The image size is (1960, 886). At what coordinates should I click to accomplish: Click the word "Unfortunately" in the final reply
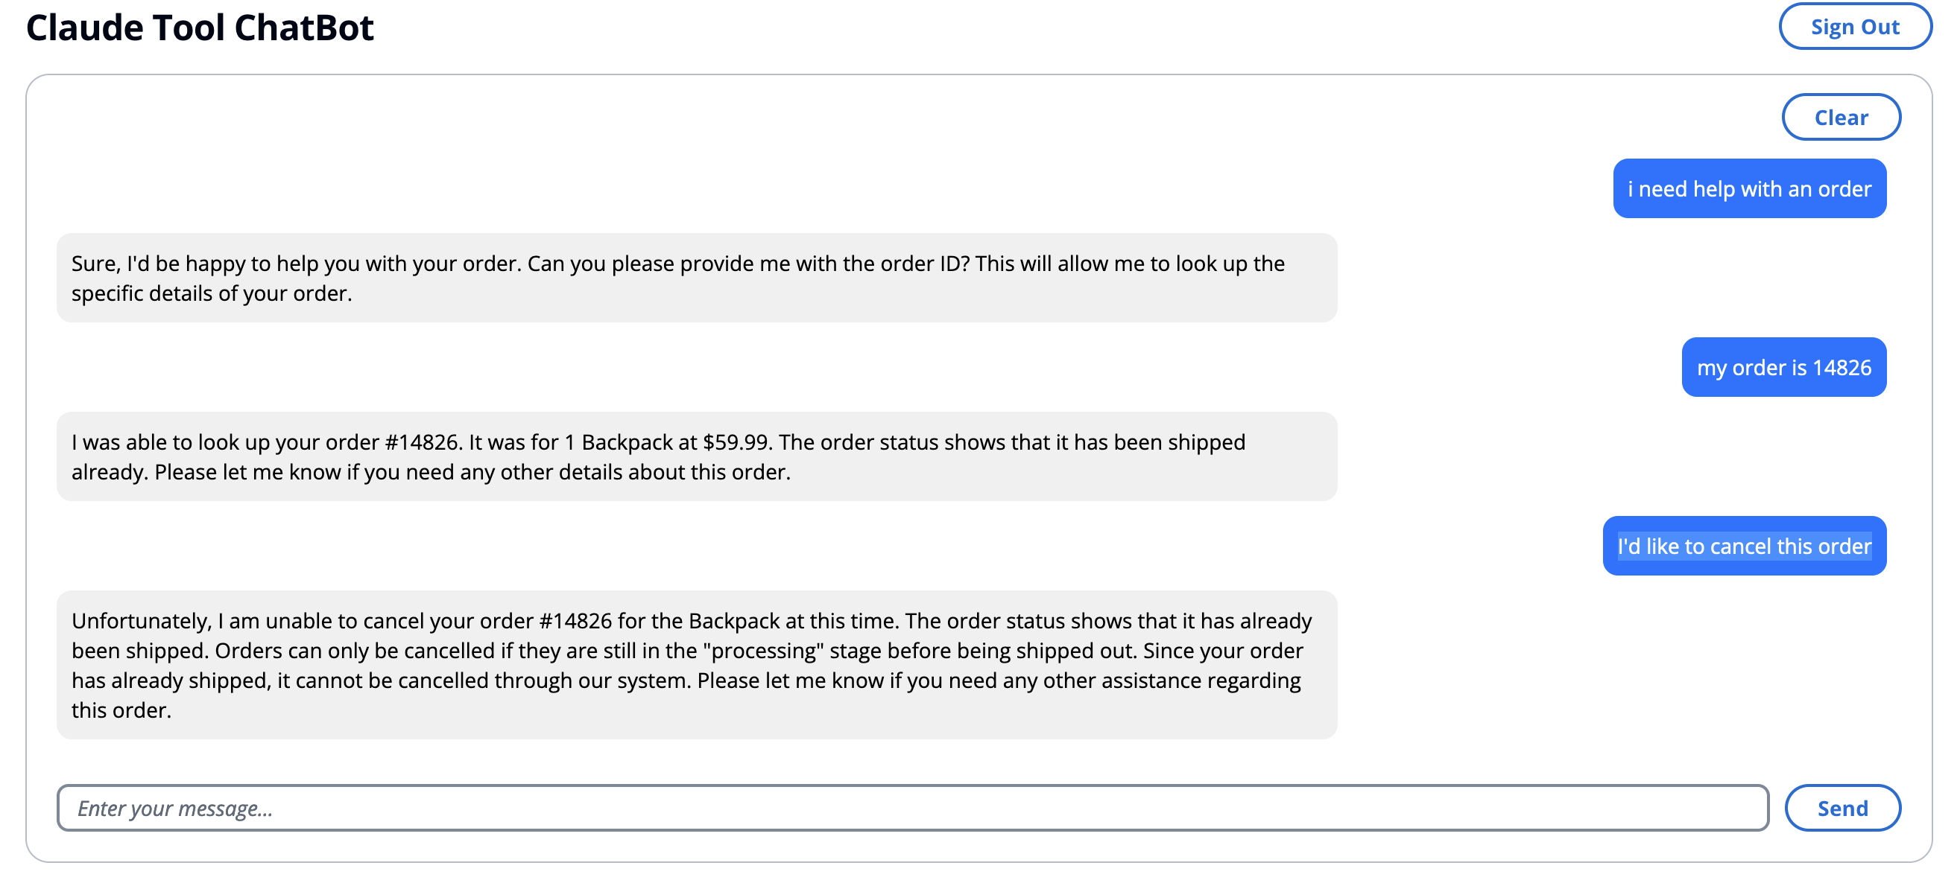pyautogui.click(x=142, y=622)
